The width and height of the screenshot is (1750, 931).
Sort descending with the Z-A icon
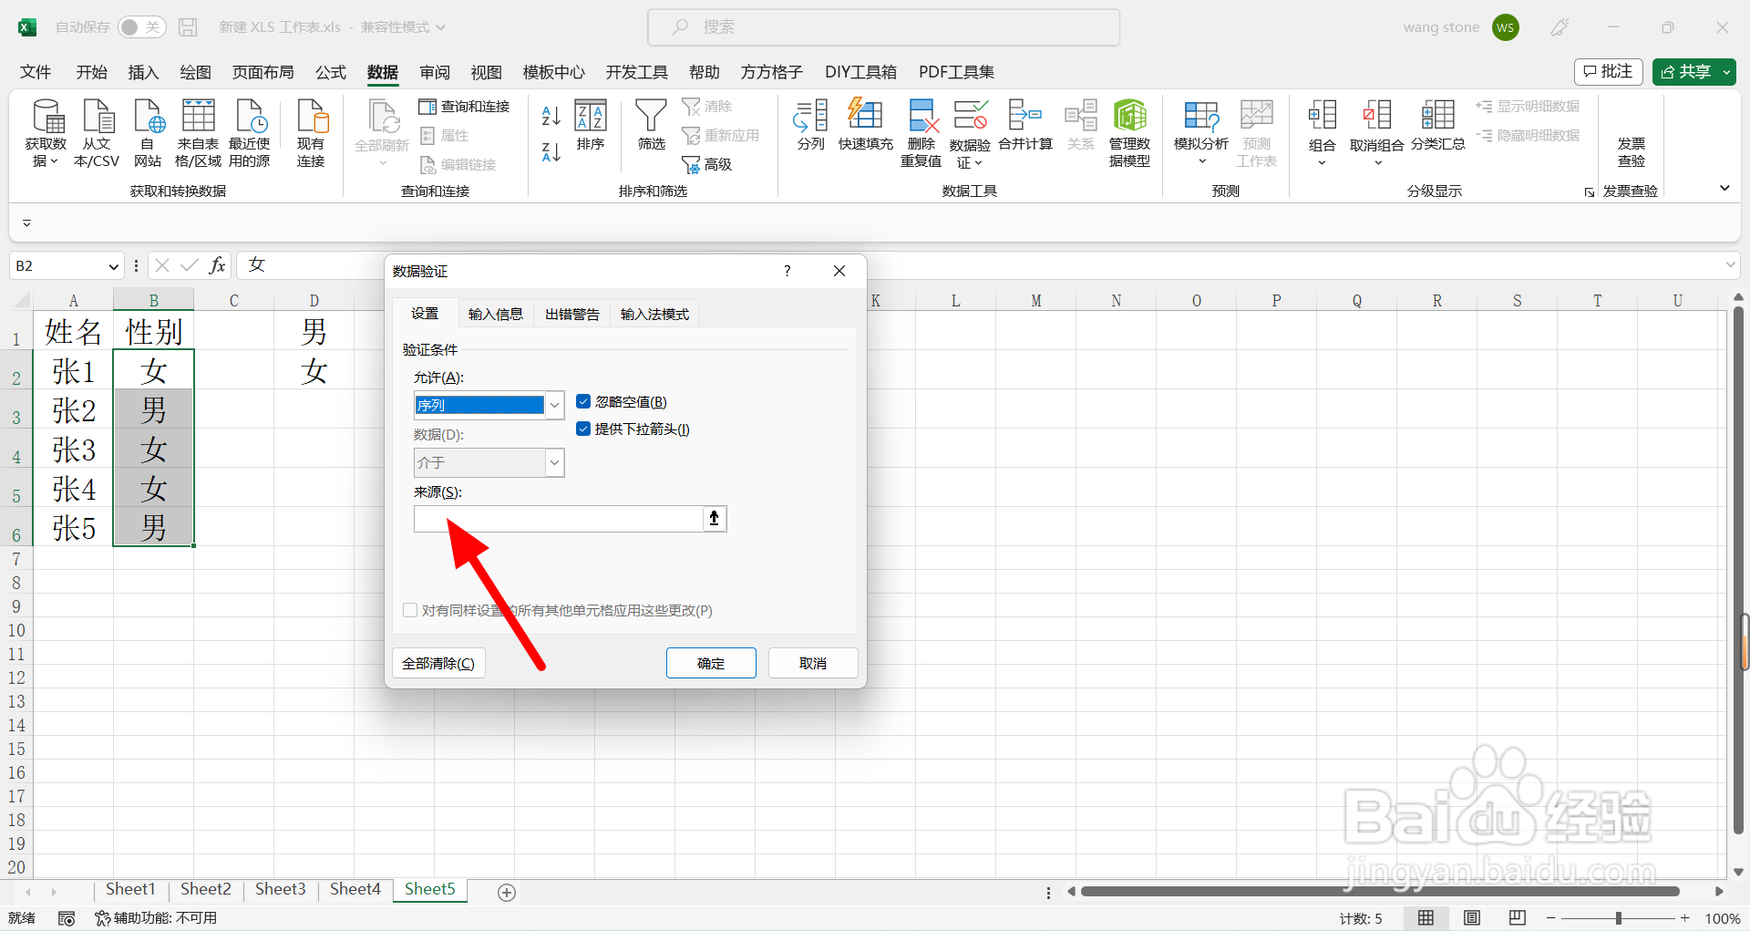point(551,152)
